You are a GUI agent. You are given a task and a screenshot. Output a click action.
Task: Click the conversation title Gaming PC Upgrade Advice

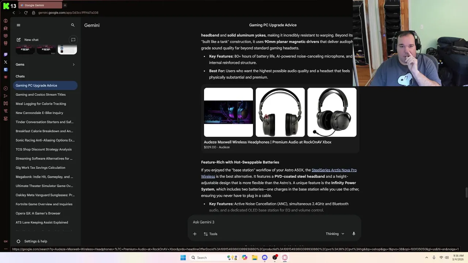273,25
